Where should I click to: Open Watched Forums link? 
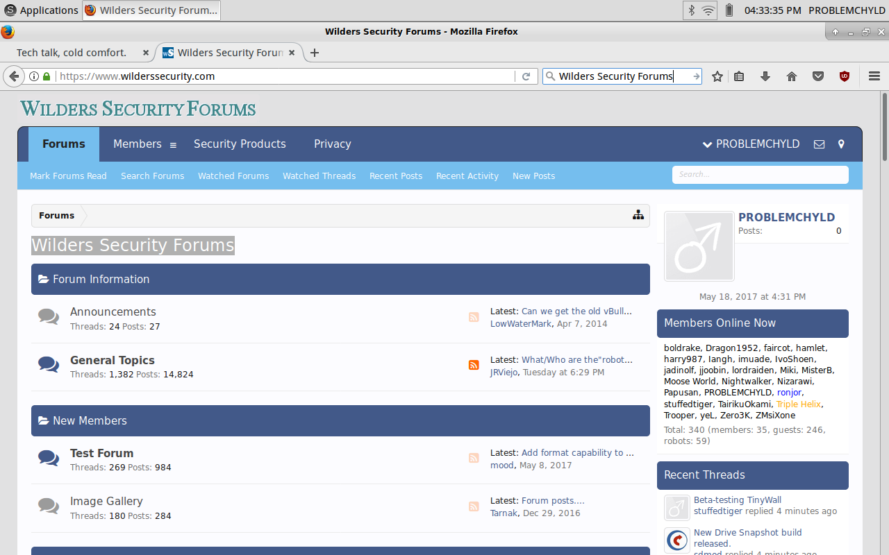233,176
